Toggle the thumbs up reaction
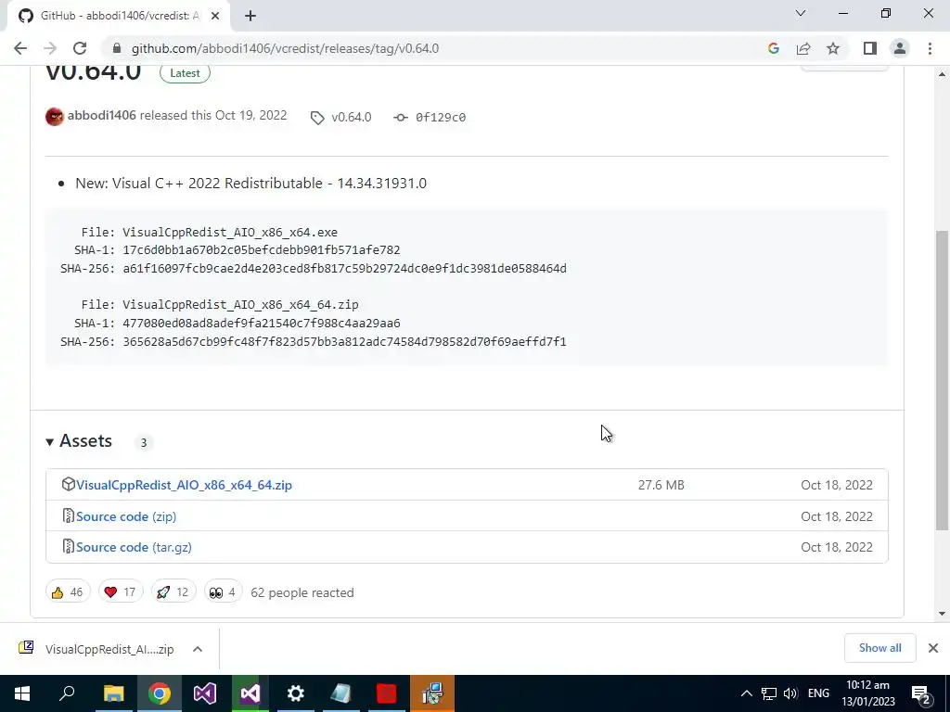This screenshot has height=712, width=950. point(68,592)
